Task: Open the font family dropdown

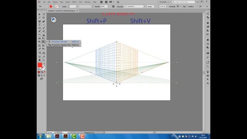Action: 144,7
